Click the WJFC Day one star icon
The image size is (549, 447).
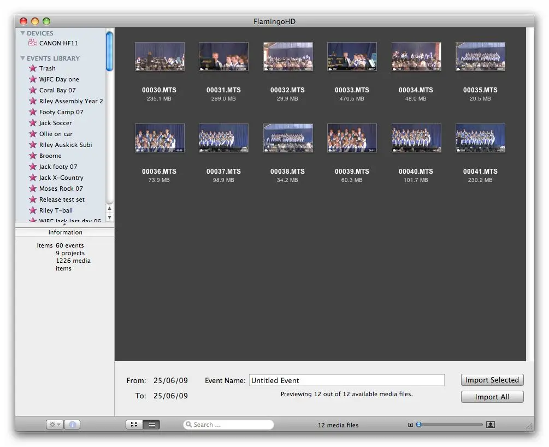(33, 79)
